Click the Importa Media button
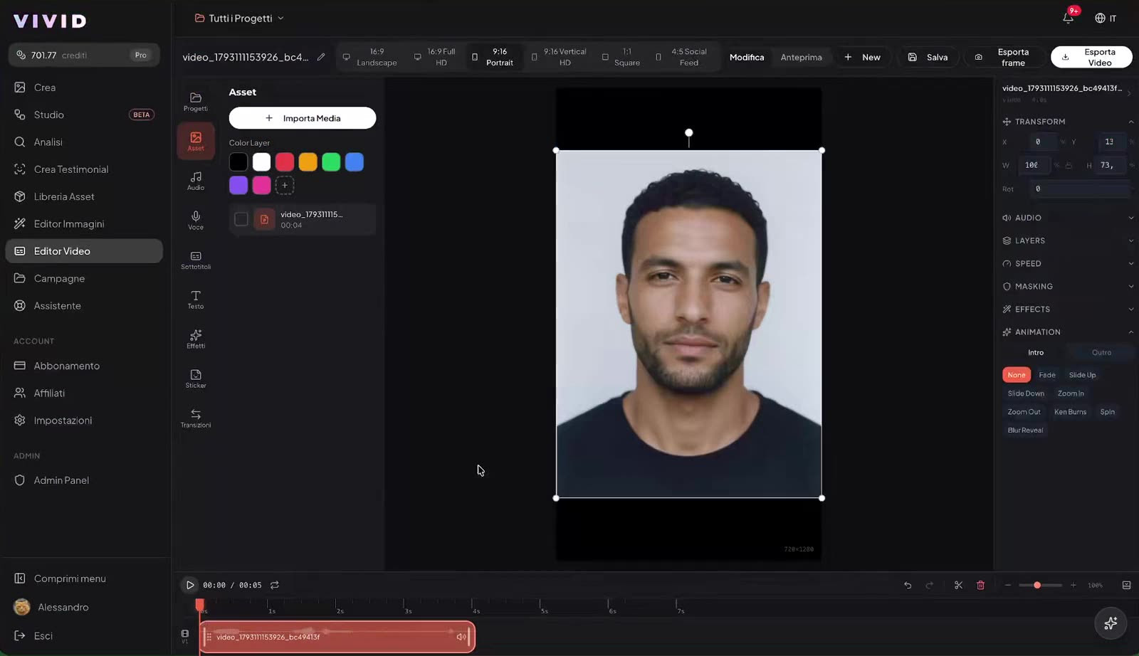Image resolution: width=1139 pixels, height=656 pixels. point(303,118)
